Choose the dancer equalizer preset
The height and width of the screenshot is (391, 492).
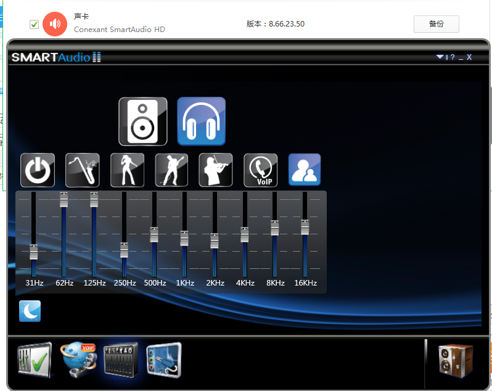128,170
